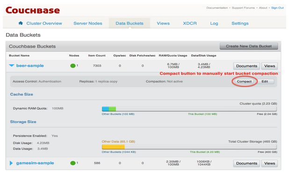
Task: Open the Cluster Overview tab
Action: click(44, 23)
